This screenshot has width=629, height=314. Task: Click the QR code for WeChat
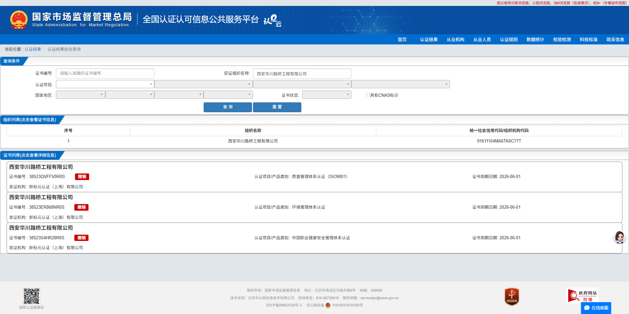click(31, 296)
